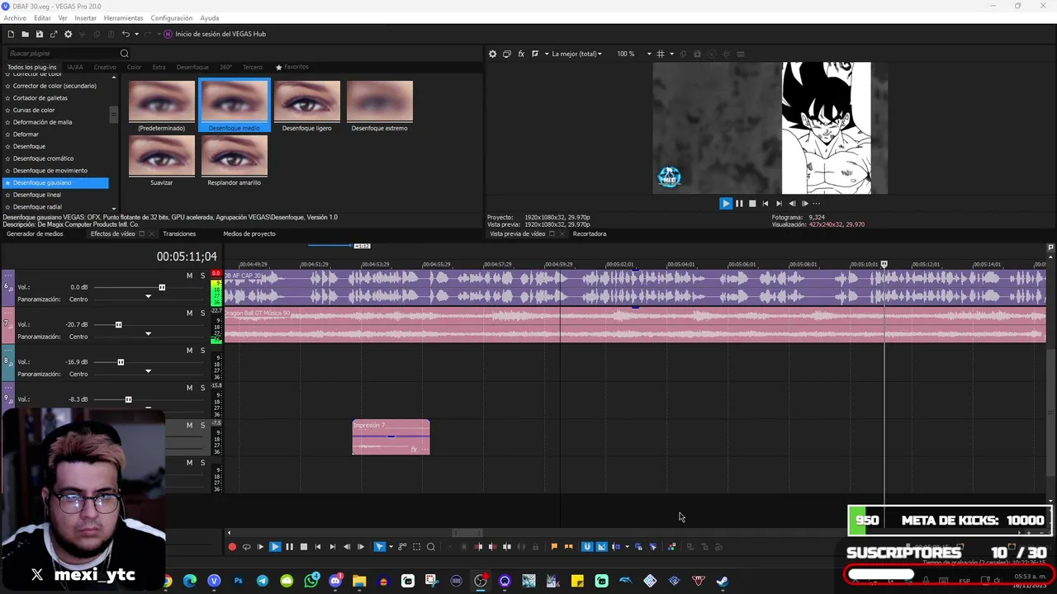Adjust track 7 volume slider at -20.7 dB
This screenshot has height=594, width=1057.
(x=118, y=324)
